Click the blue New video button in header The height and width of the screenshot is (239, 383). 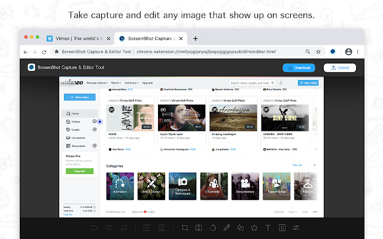(308, 83)
